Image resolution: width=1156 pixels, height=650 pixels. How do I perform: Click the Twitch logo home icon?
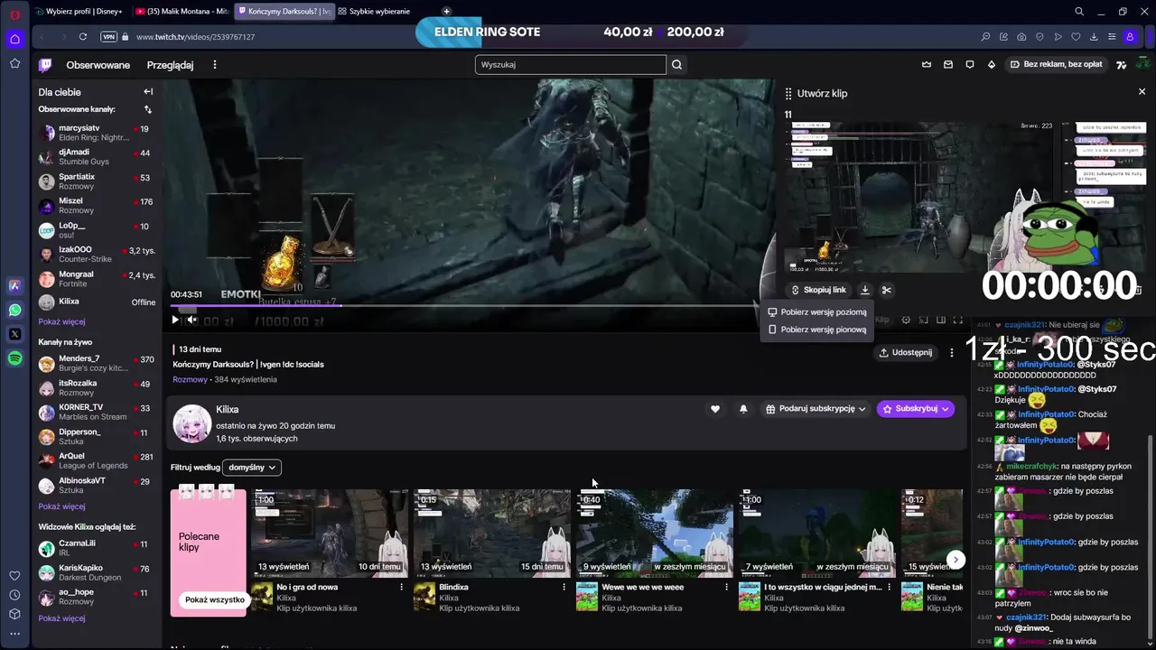coord(45,65)
